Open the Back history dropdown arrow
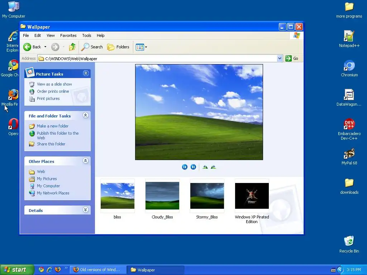Viewport: 367px width, 275px height. tap(46, 47)
